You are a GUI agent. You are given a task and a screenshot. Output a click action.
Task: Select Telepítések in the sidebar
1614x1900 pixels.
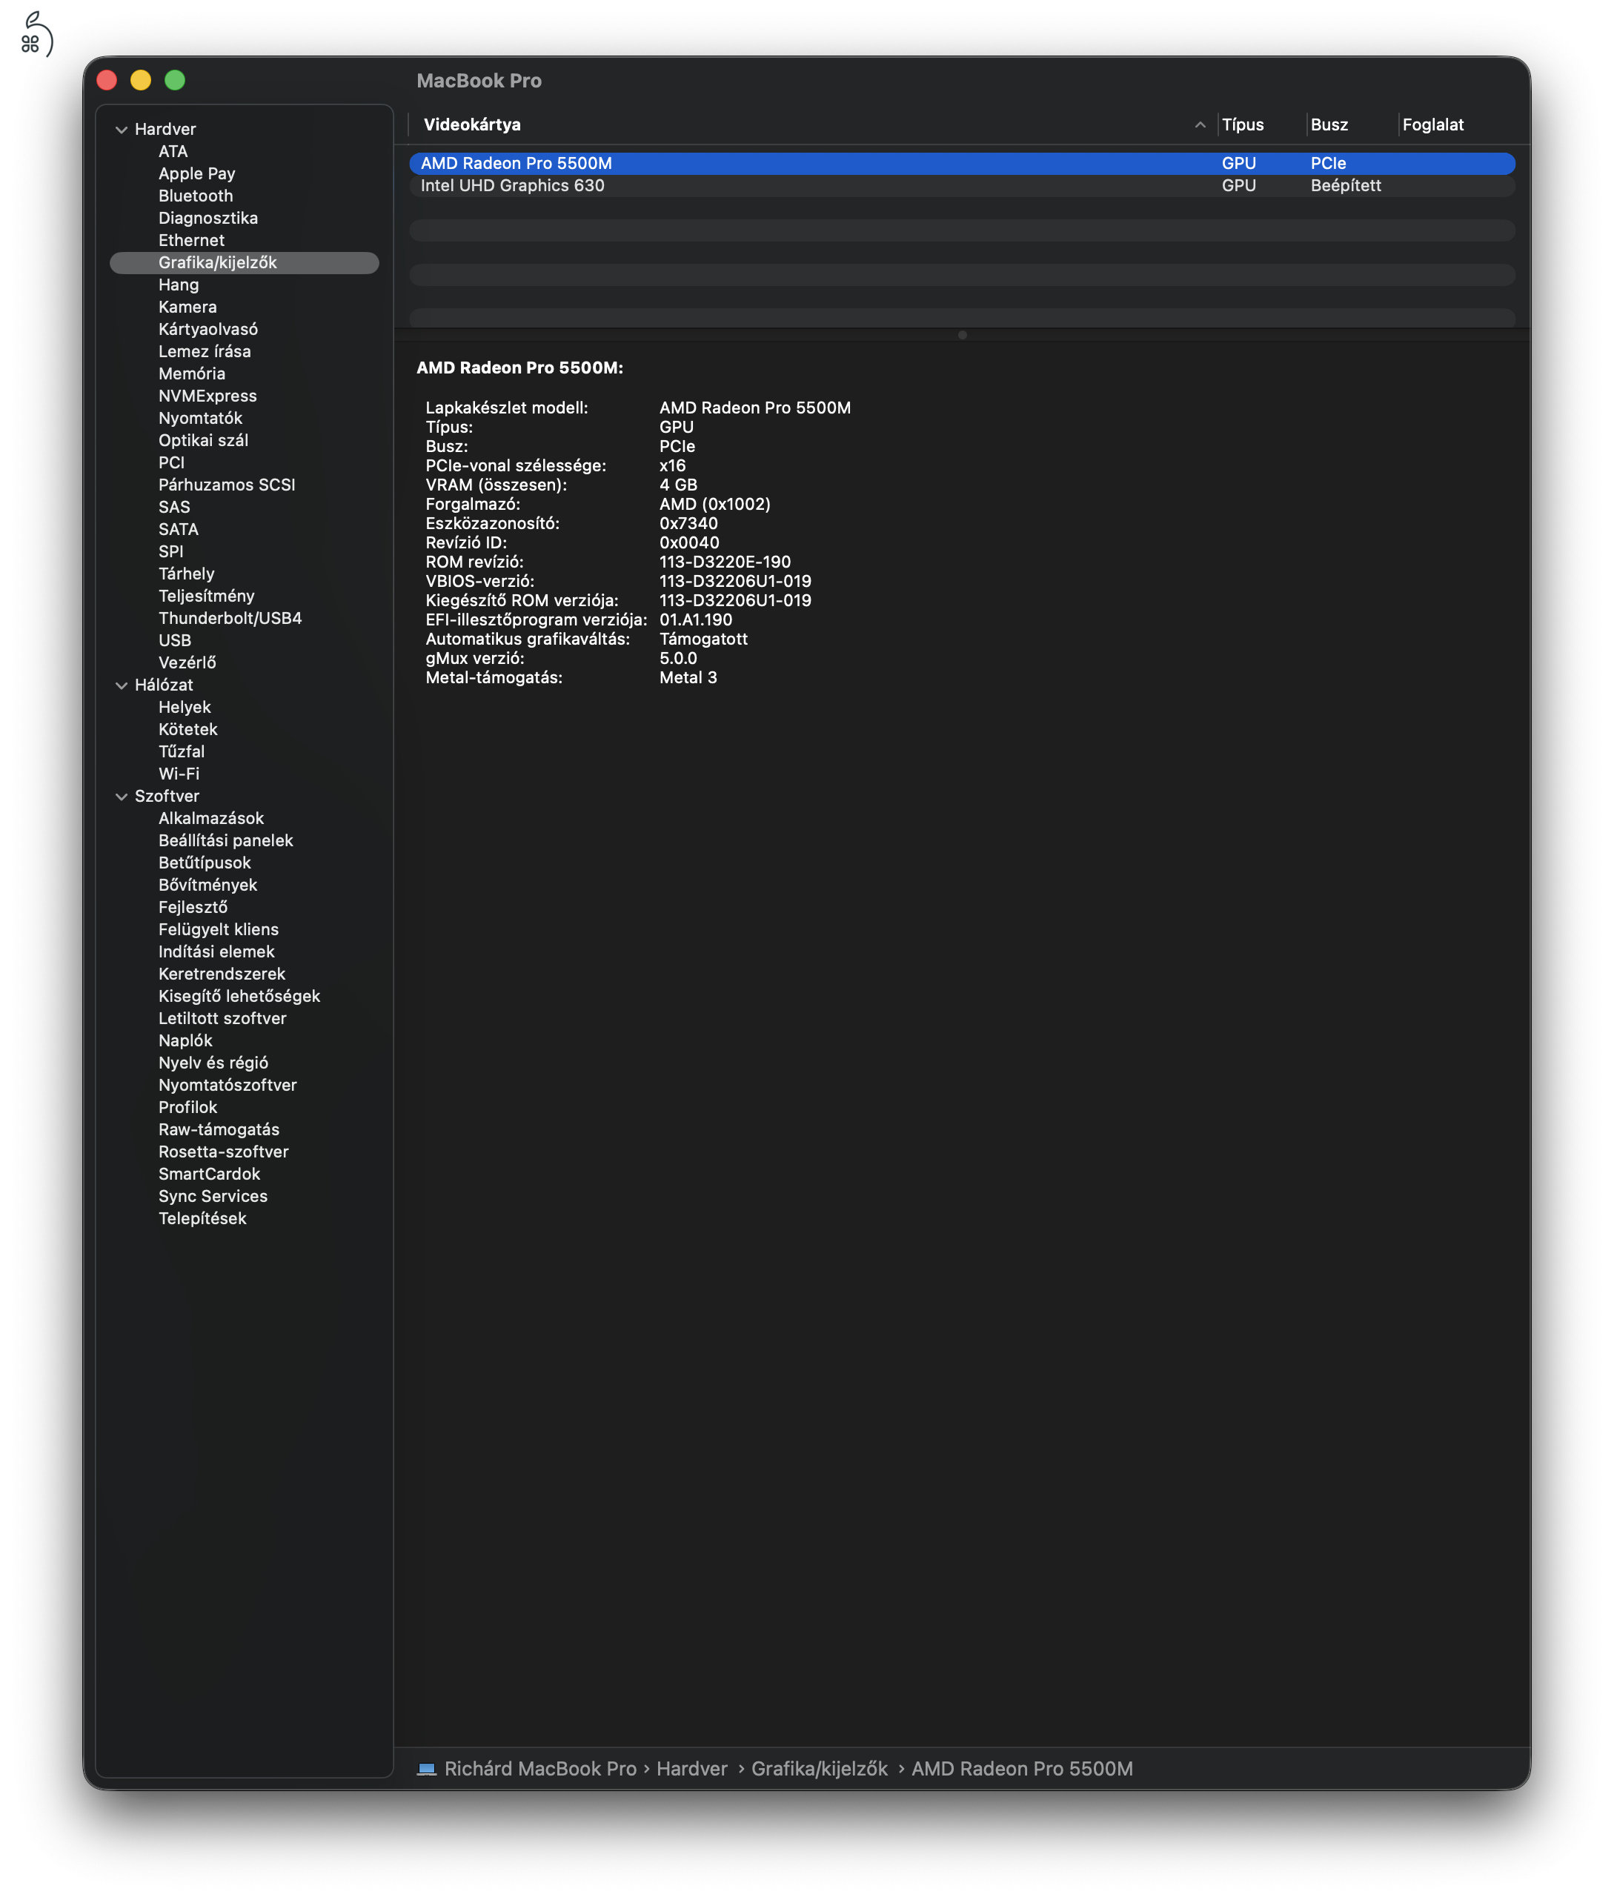[202, 1218]
